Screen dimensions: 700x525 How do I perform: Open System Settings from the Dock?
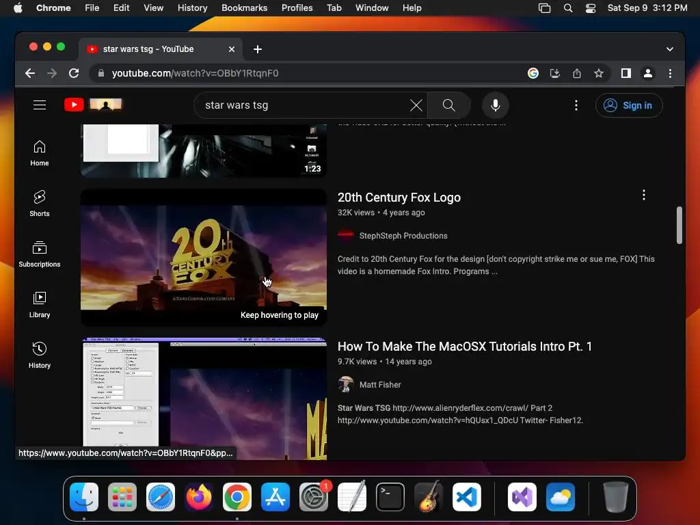click(313, 497)
